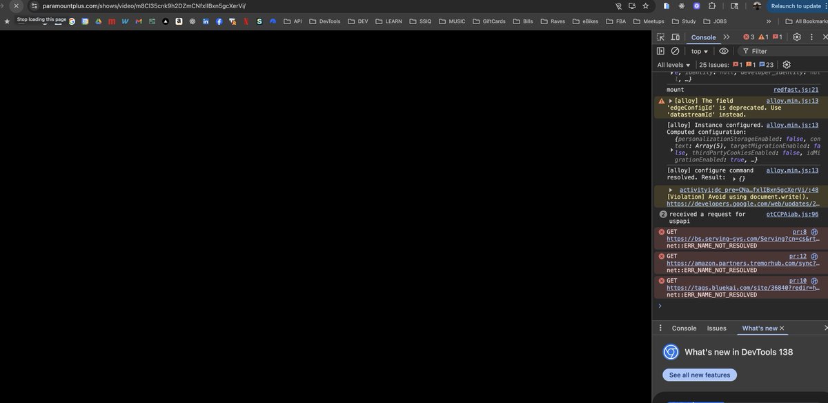Open the 25 Issues summary link

pyautogui.click(x=737, y=65)
